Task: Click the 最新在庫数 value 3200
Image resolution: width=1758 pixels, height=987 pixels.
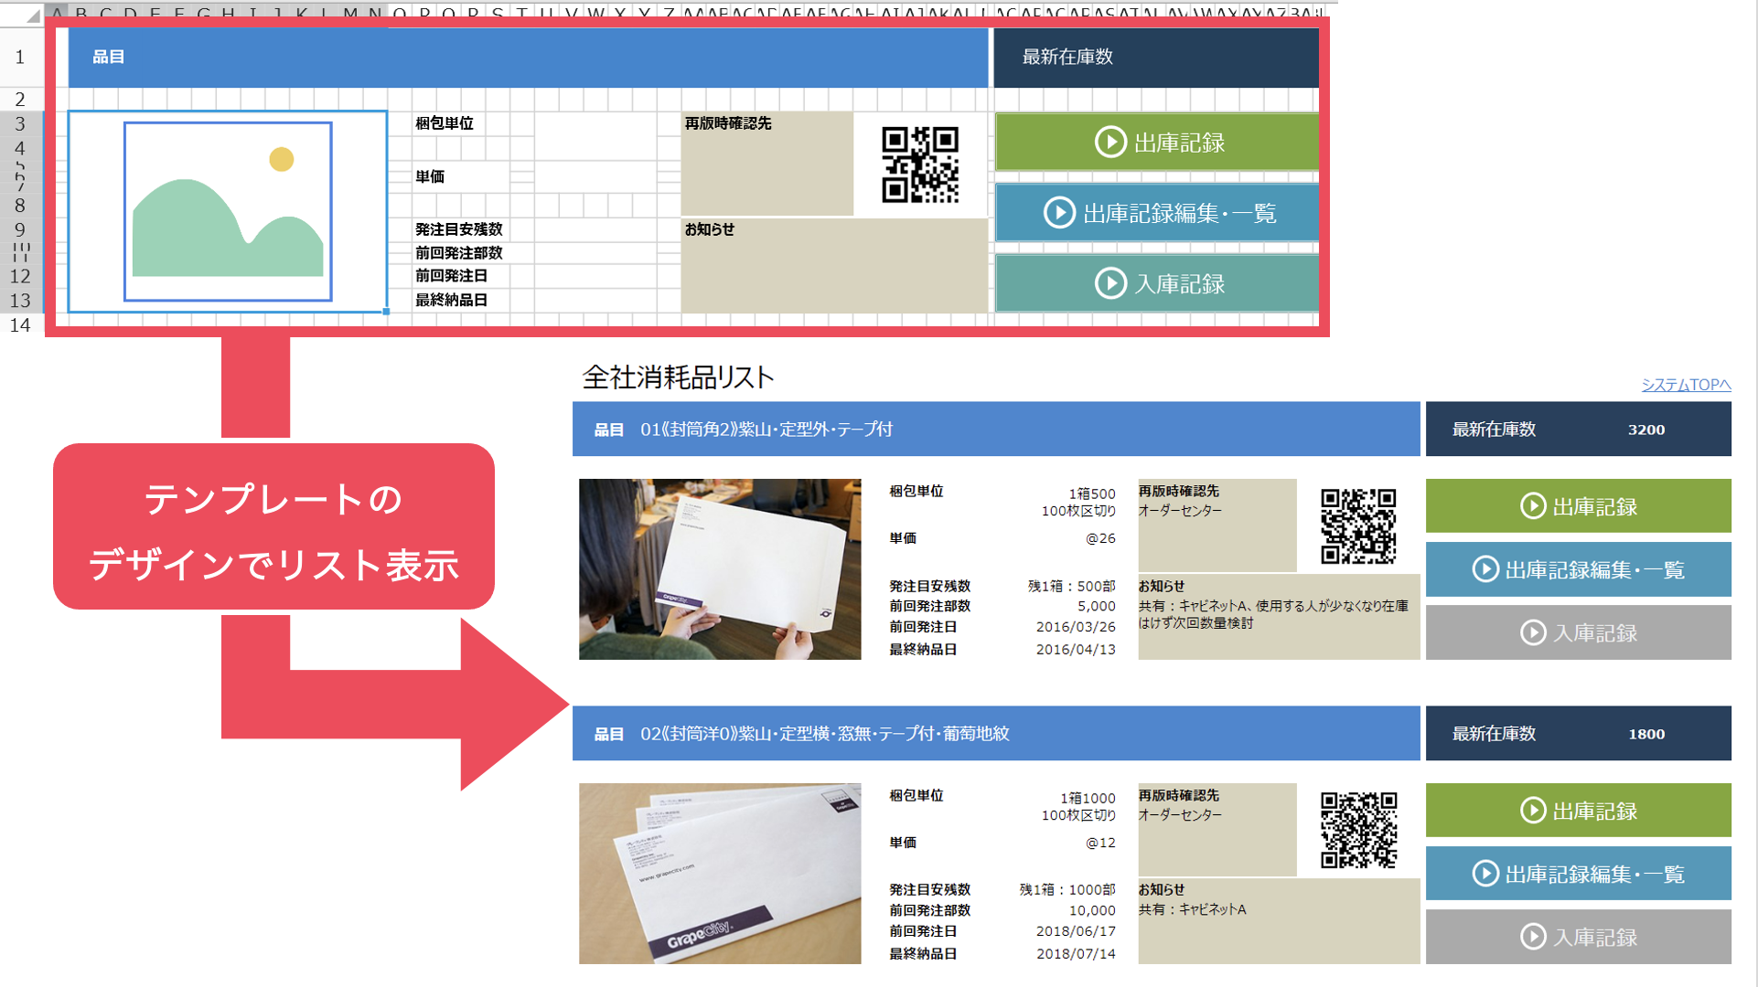Action: (1645, 430)
